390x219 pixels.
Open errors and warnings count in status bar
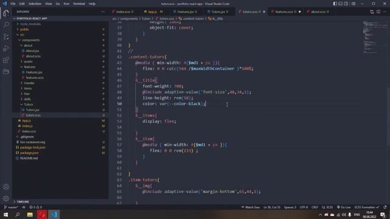35,207
